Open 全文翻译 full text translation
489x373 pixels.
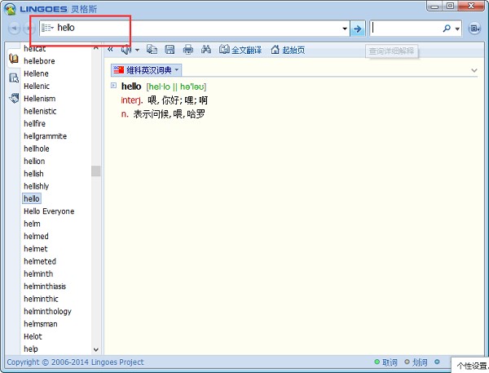coord(240,50)
